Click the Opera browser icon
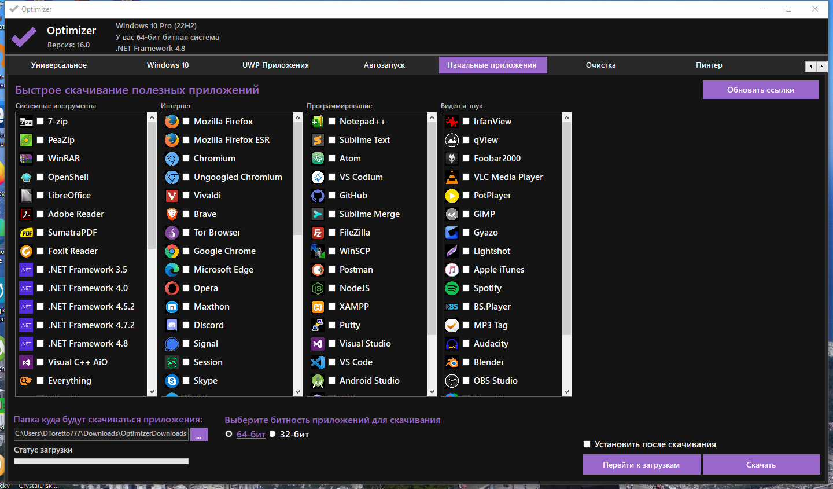 pyautogui.click(x=172, y=288)
